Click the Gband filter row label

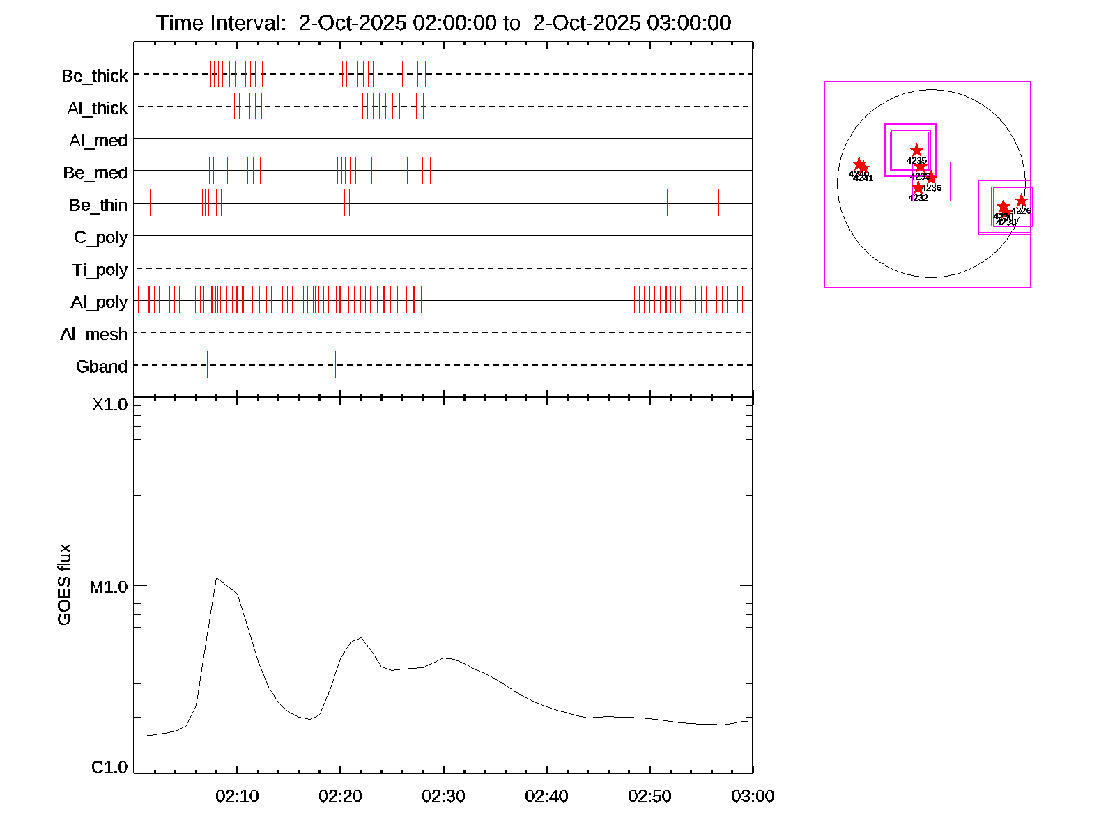pos(102,366)
